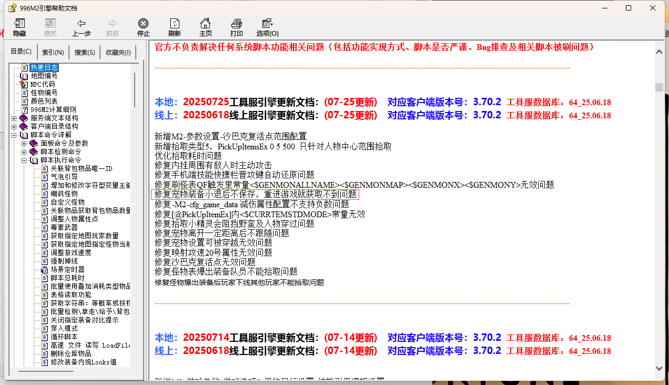Viewport: 669px width, 385px height.
Task: Expand the 服务端文本结构 tree node
Action: pyautogui.click(x=14, y=118)
